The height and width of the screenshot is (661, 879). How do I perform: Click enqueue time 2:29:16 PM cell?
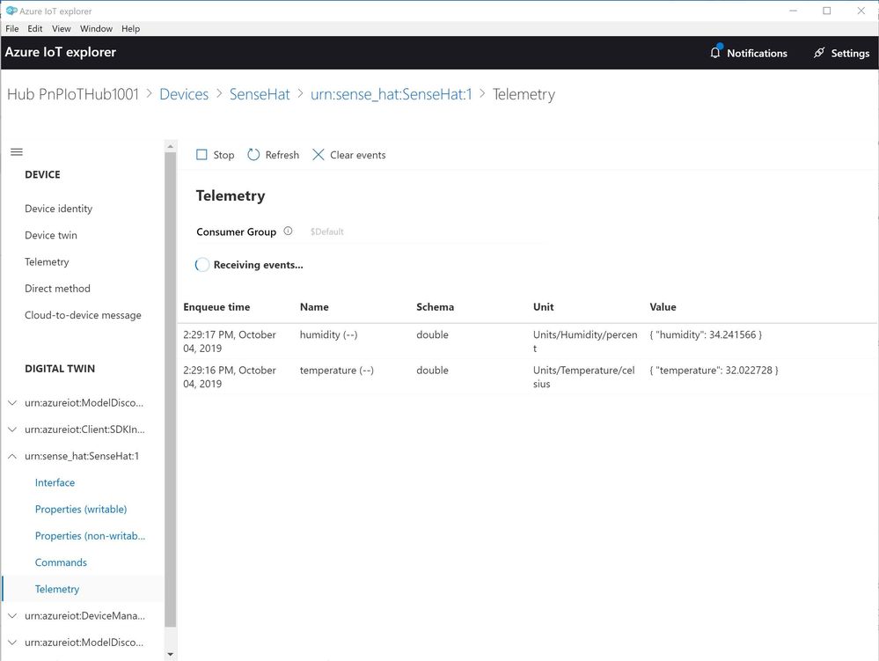click(x=230, y=377)
